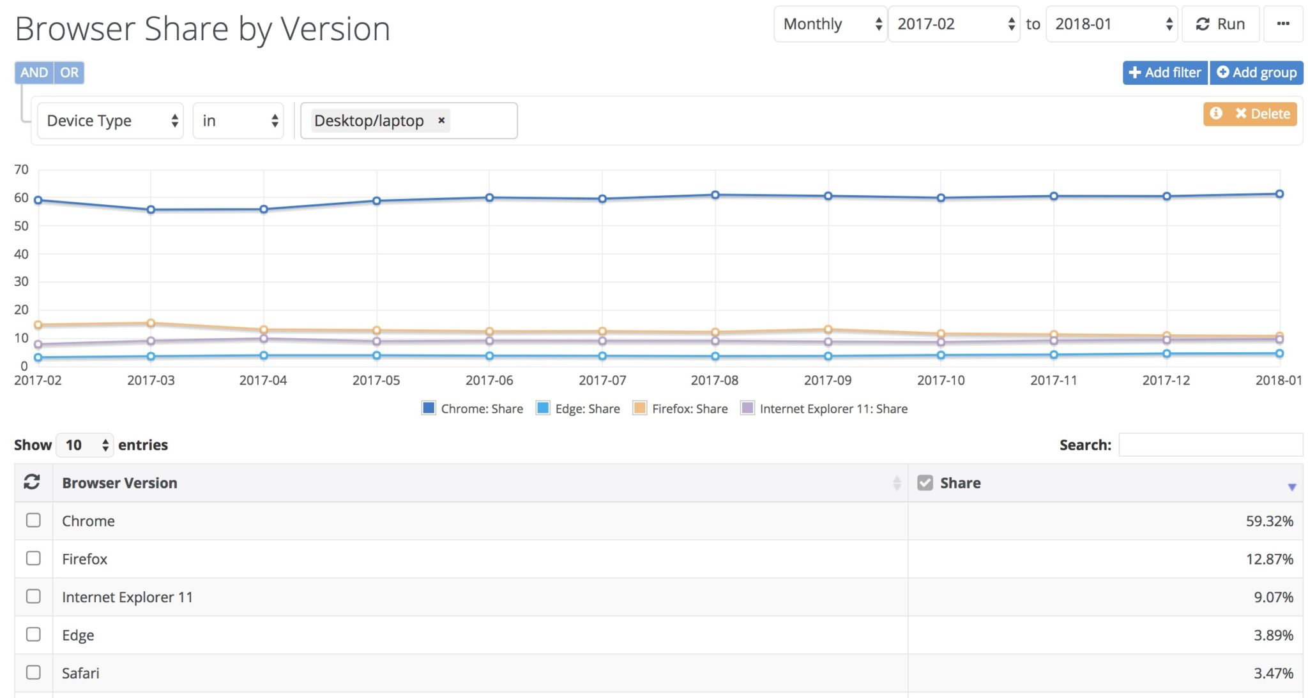Switch the filter logic to OR
The image size is (1308, 698).
68,72
